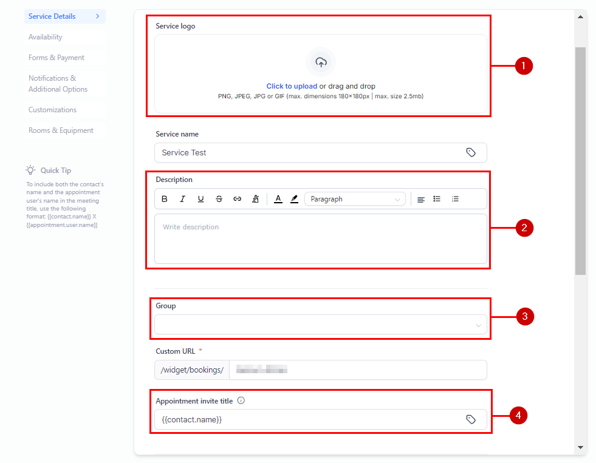Open tag picker in Service name field
596x463 pixels.
click(x=471, y=153)
